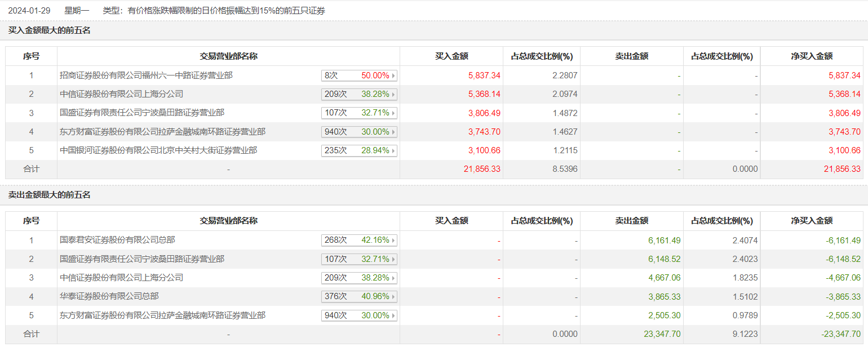This screenshot has width=868, height=347.
Task: Click 国泰君安证券股份有限公司总部 link
Action: 117,240
